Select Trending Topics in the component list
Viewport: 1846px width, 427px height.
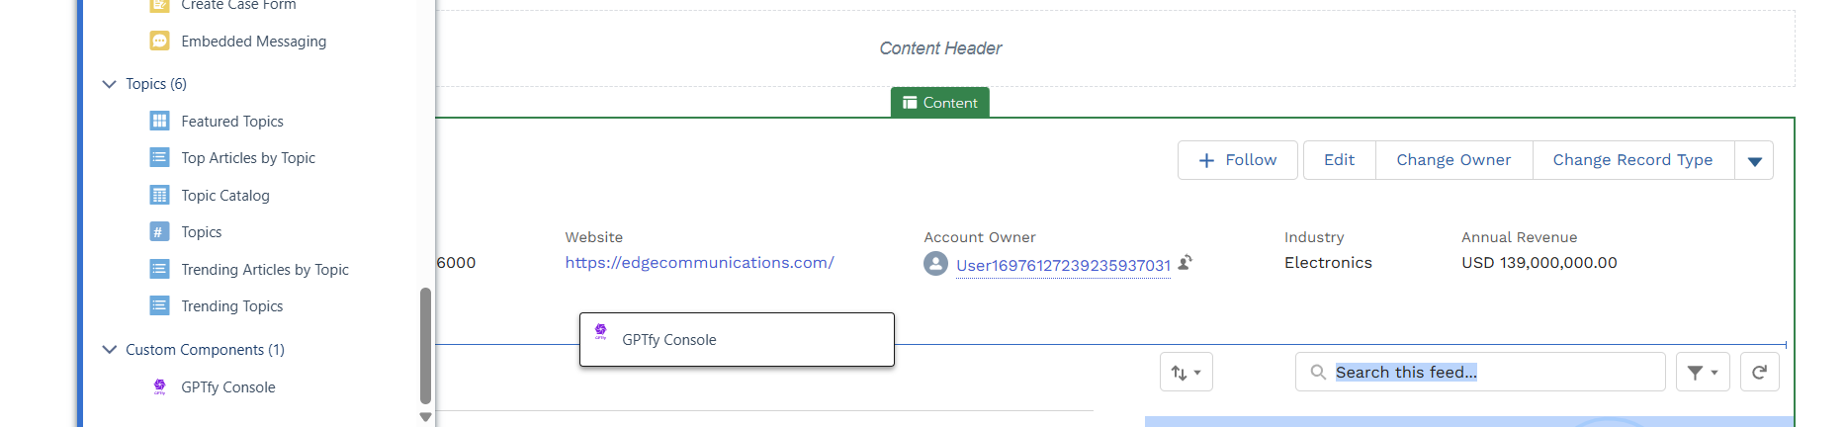coord(231,306)
